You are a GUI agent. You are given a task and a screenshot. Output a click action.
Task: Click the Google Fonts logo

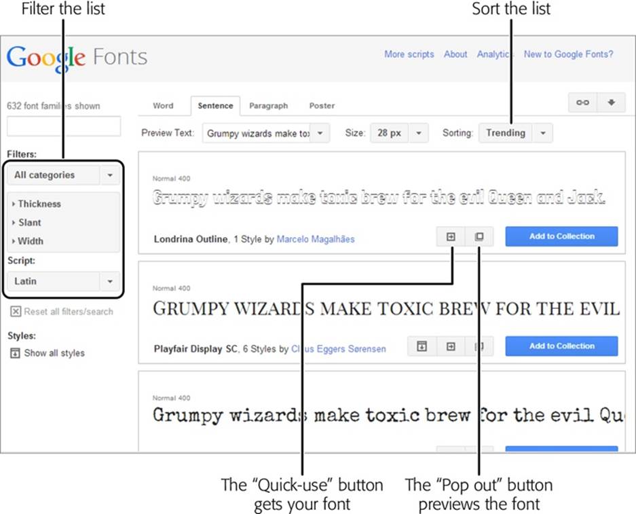(77, 58)
